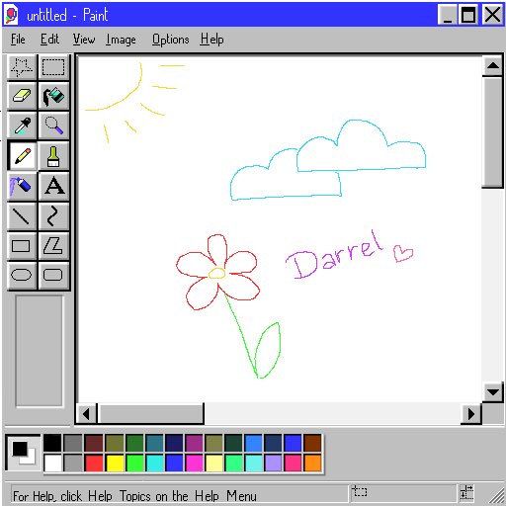Click the vertical scrollbar up arrow

pyautogui.click(x=492, y=65)
